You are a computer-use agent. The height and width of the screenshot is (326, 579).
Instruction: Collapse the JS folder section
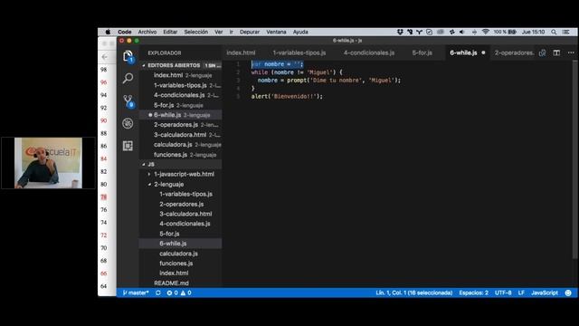click(144, 164)
